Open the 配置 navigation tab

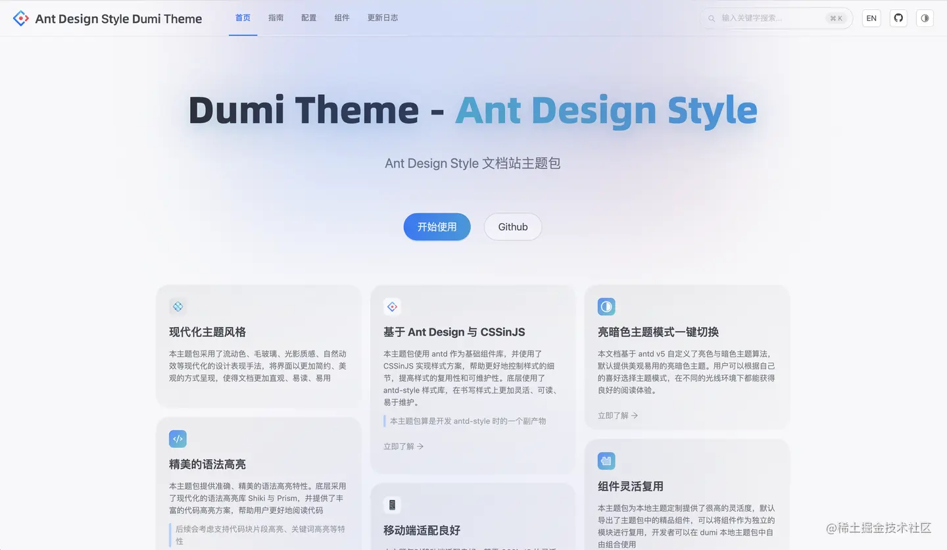click(x=309, y=18)
